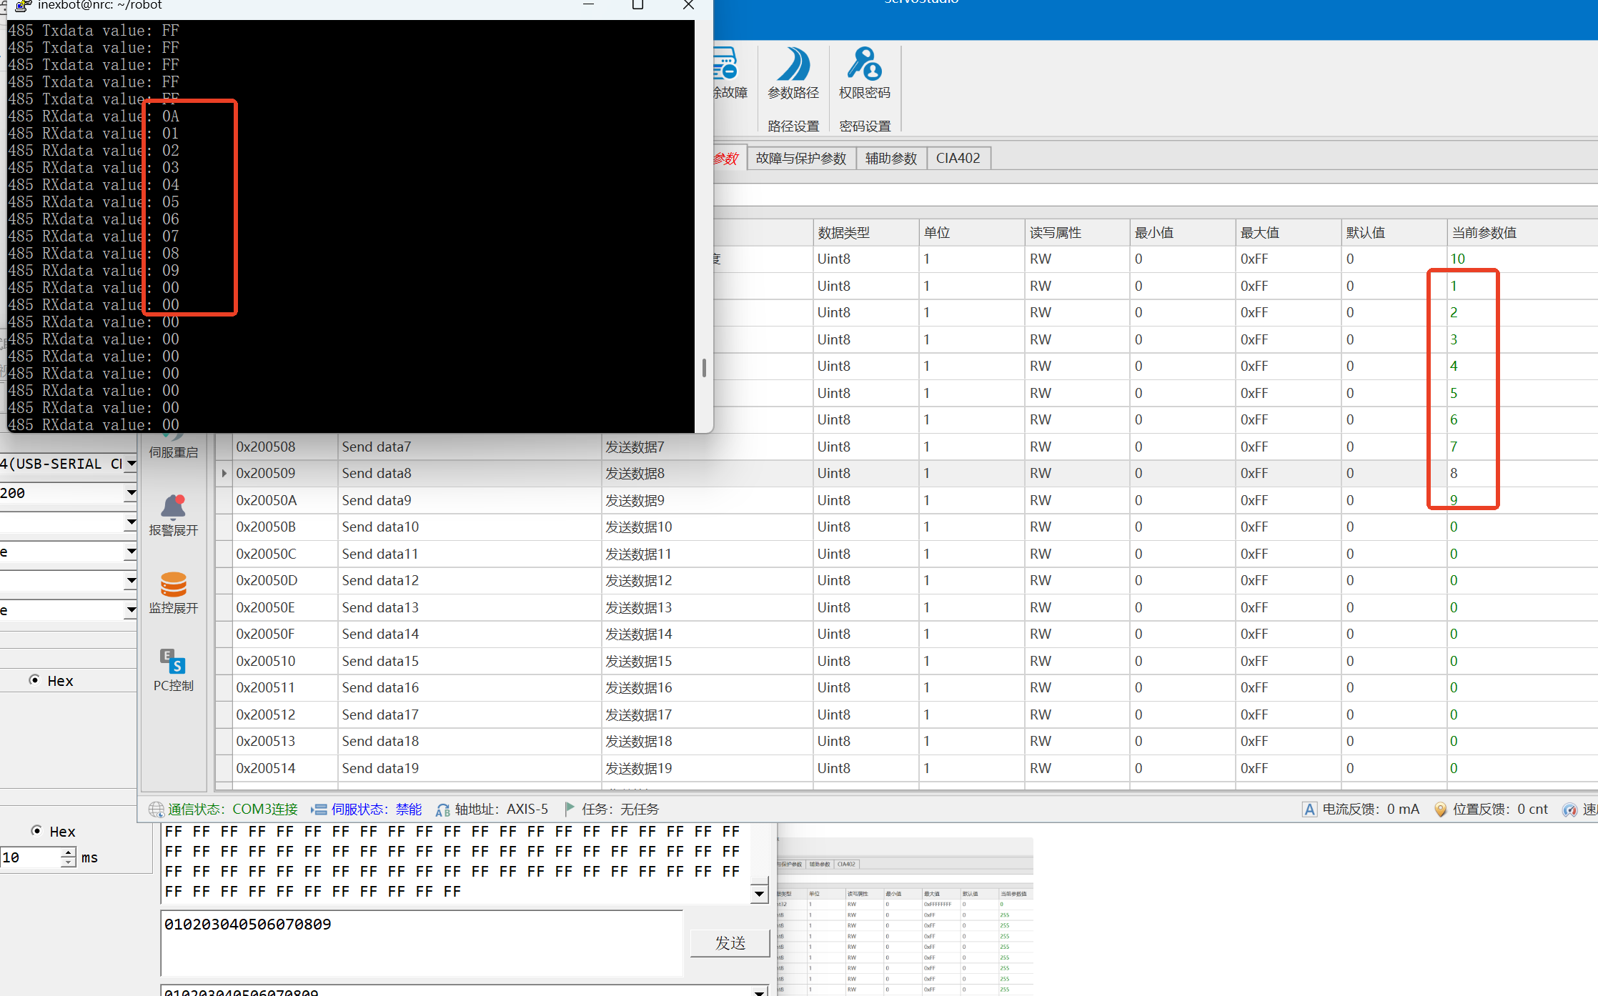The height and width of the screenshot is (996, 1598).
Task: Click the 报警展开 alarm bell icon
Action: click(x=173, y=509)
